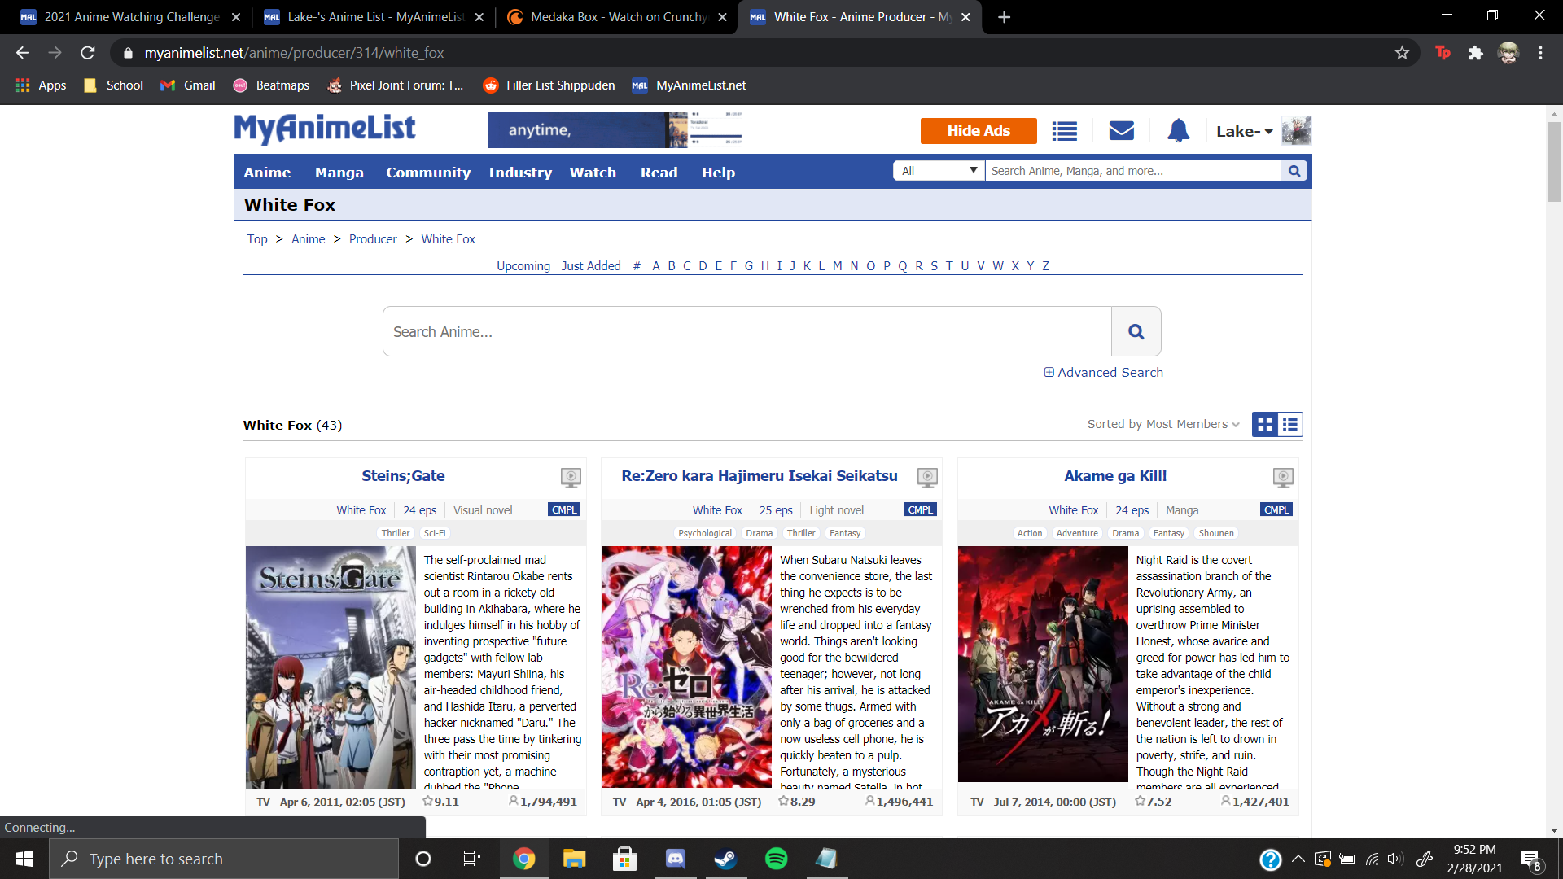This screenshot has width=1563, height=879.
Task: Click Producer breadcrumb link
Action: (x=373, y=239)
